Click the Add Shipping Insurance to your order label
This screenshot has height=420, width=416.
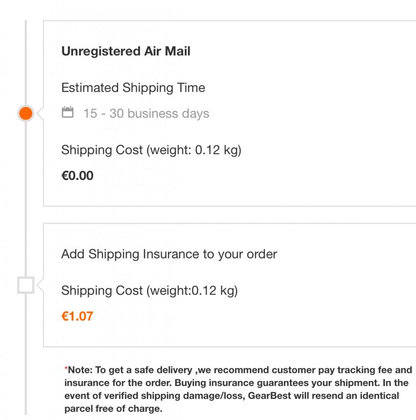(x=169, y=254)
